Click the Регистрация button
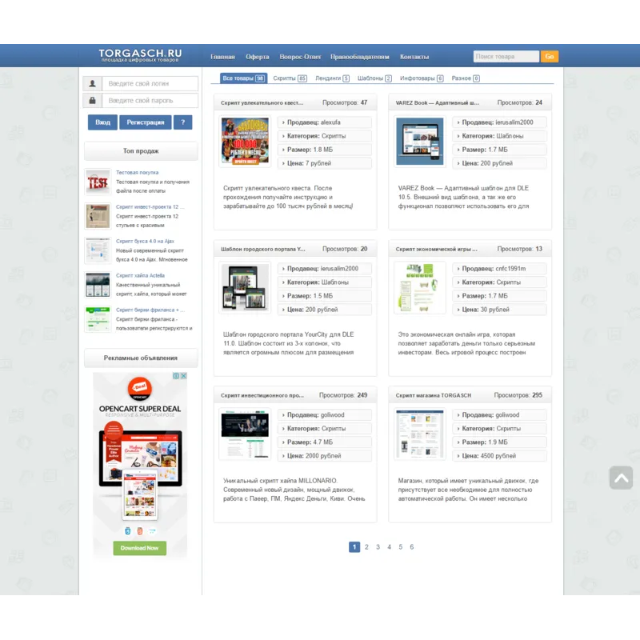640x640 pixels. 145,122
